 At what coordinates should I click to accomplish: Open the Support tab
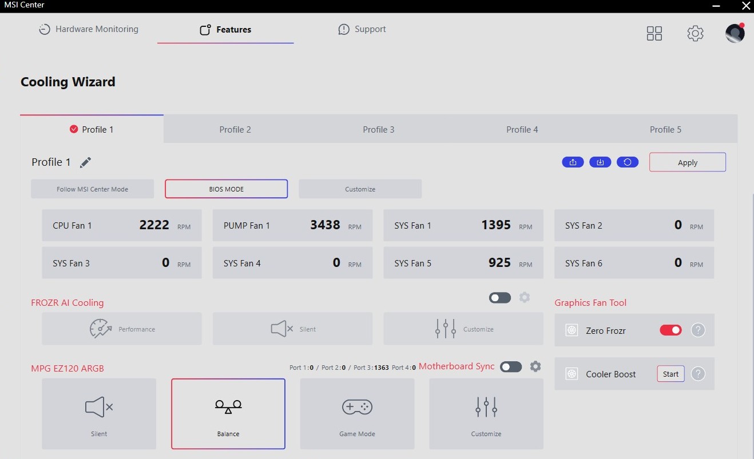pos(362,29)
